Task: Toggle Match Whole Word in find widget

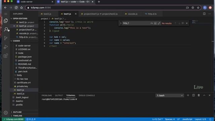Action: click(x=155, y=23)
